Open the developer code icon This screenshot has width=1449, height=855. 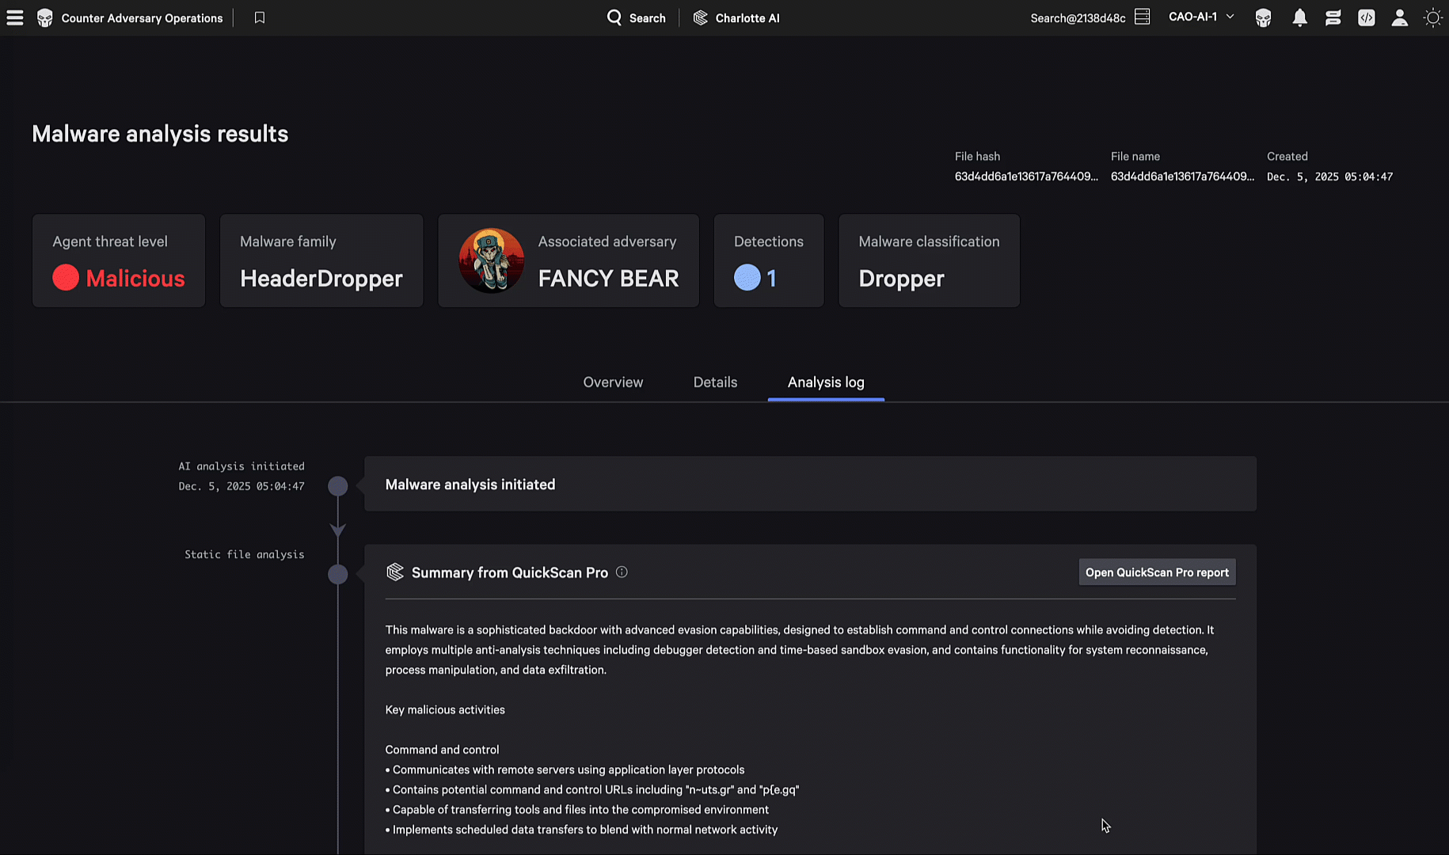1367,17
